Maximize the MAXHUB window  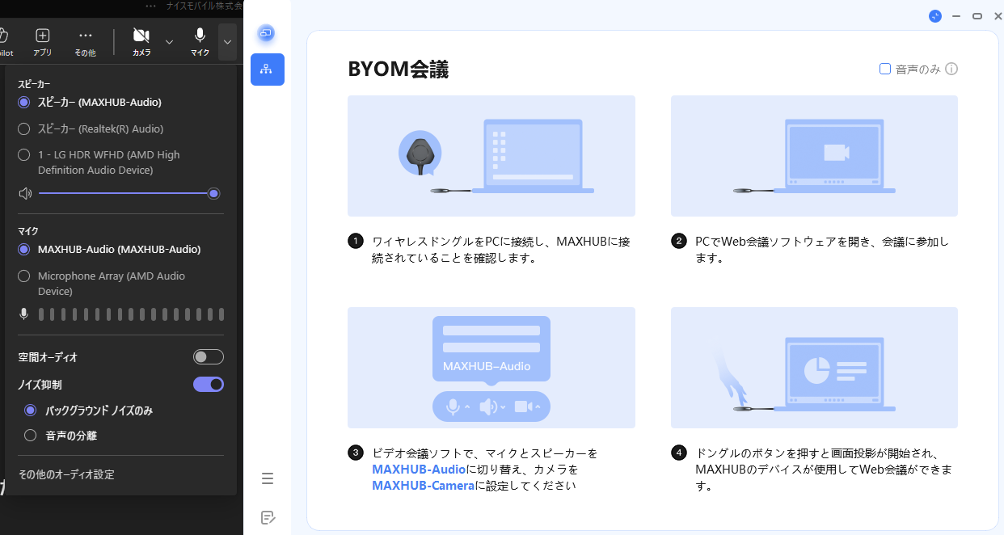[x=977, y=16]
